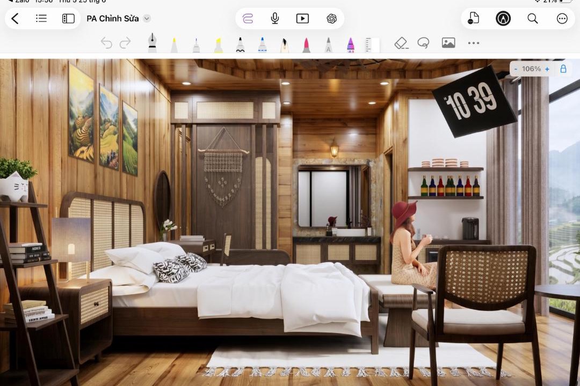Toggle pen drawing mode circle icon
The width and height of the screenshot is (580, 386).
pyautogui.click(x=503, y=18)
